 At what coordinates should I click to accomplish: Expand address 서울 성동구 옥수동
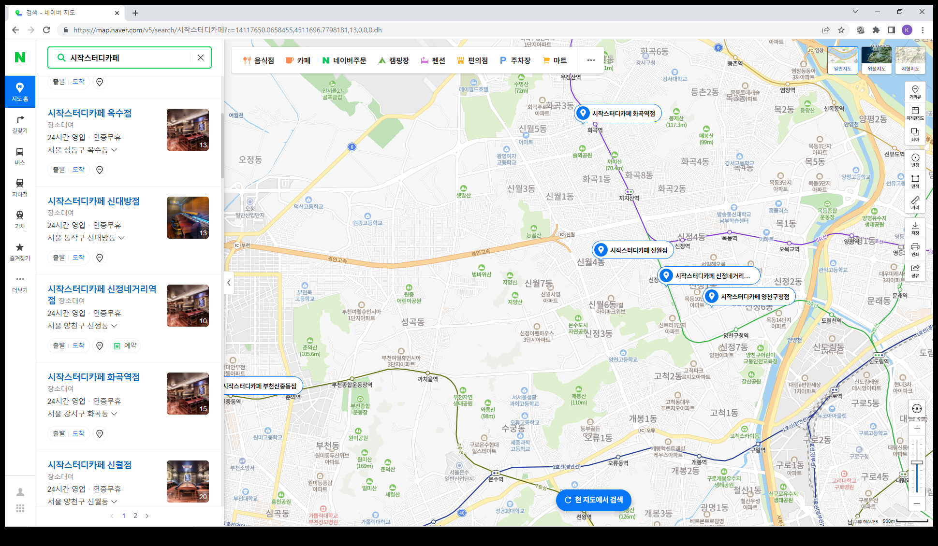[82, 150]
